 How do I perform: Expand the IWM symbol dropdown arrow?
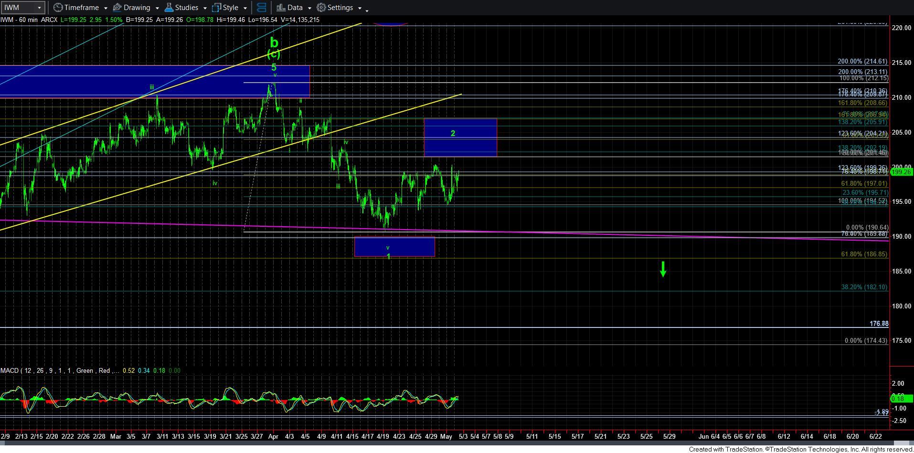40,8
